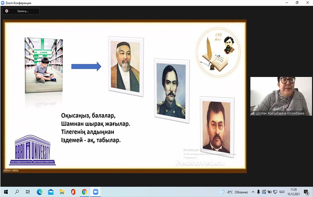This screenshot has height=197, width=313.
Task: Click the Запись recording indicator
Action: point(21,11)
